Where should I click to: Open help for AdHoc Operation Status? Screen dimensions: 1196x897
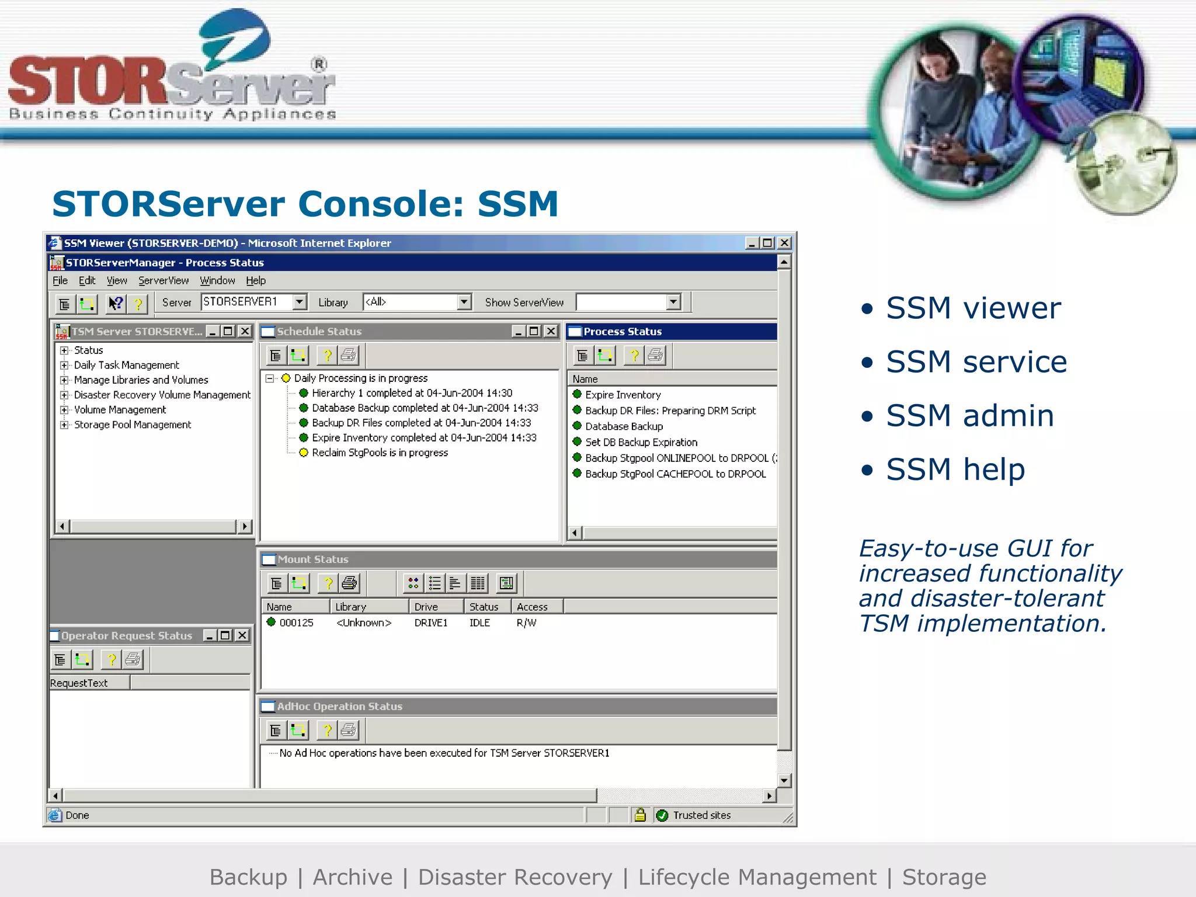click(327, 730)
